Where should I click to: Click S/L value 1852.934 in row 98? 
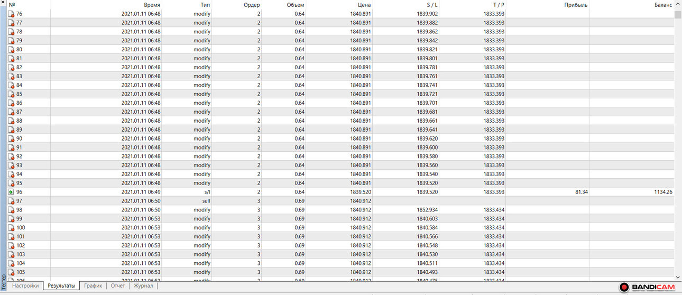[x=427, y=210]
